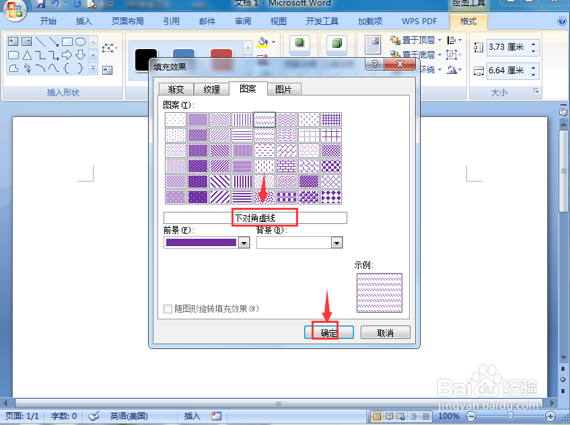570x425 pixels.
Task: Select the right block arrow shape
Action: pos(67,55)
